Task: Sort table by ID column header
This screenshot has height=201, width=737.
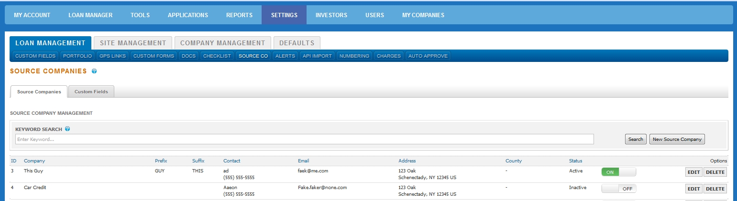Action: tap(13, 161)
